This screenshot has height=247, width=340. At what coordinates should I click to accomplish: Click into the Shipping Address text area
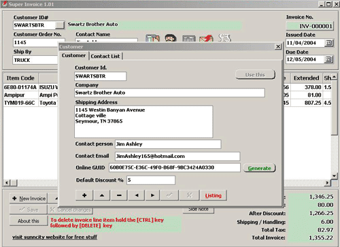[143, 122]
